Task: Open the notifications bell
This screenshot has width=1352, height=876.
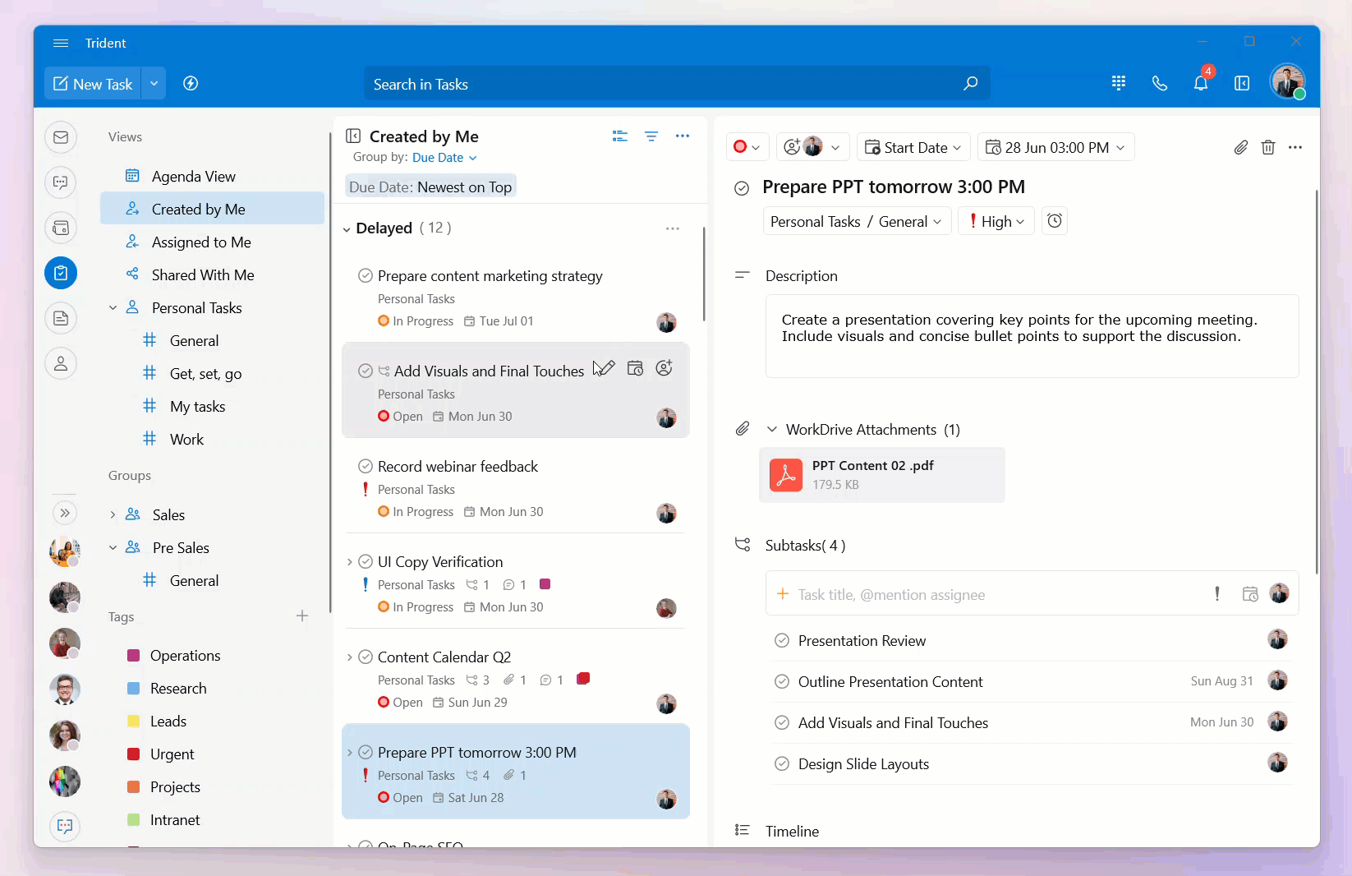Action: [1201, 83]
